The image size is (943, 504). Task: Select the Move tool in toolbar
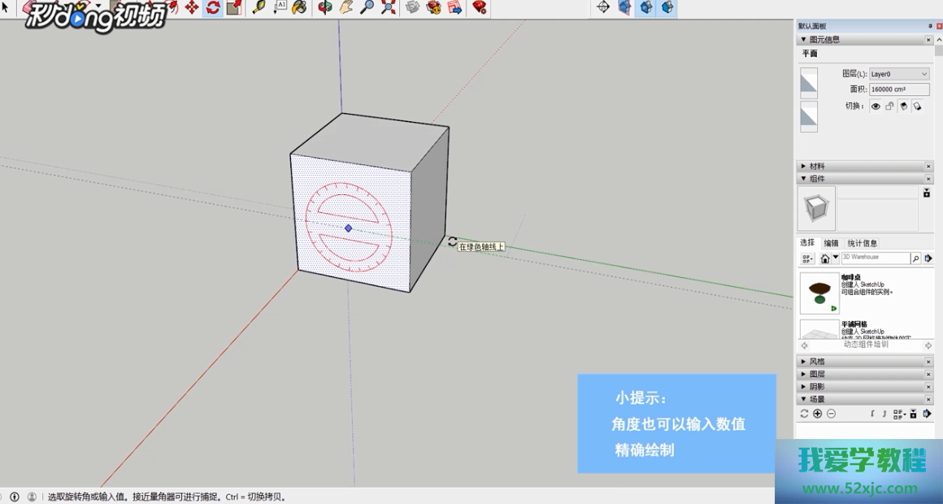(192, 7)
